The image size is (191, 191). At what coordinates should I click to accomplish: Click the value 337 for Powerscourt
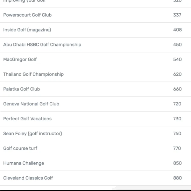tap(177, 15)
